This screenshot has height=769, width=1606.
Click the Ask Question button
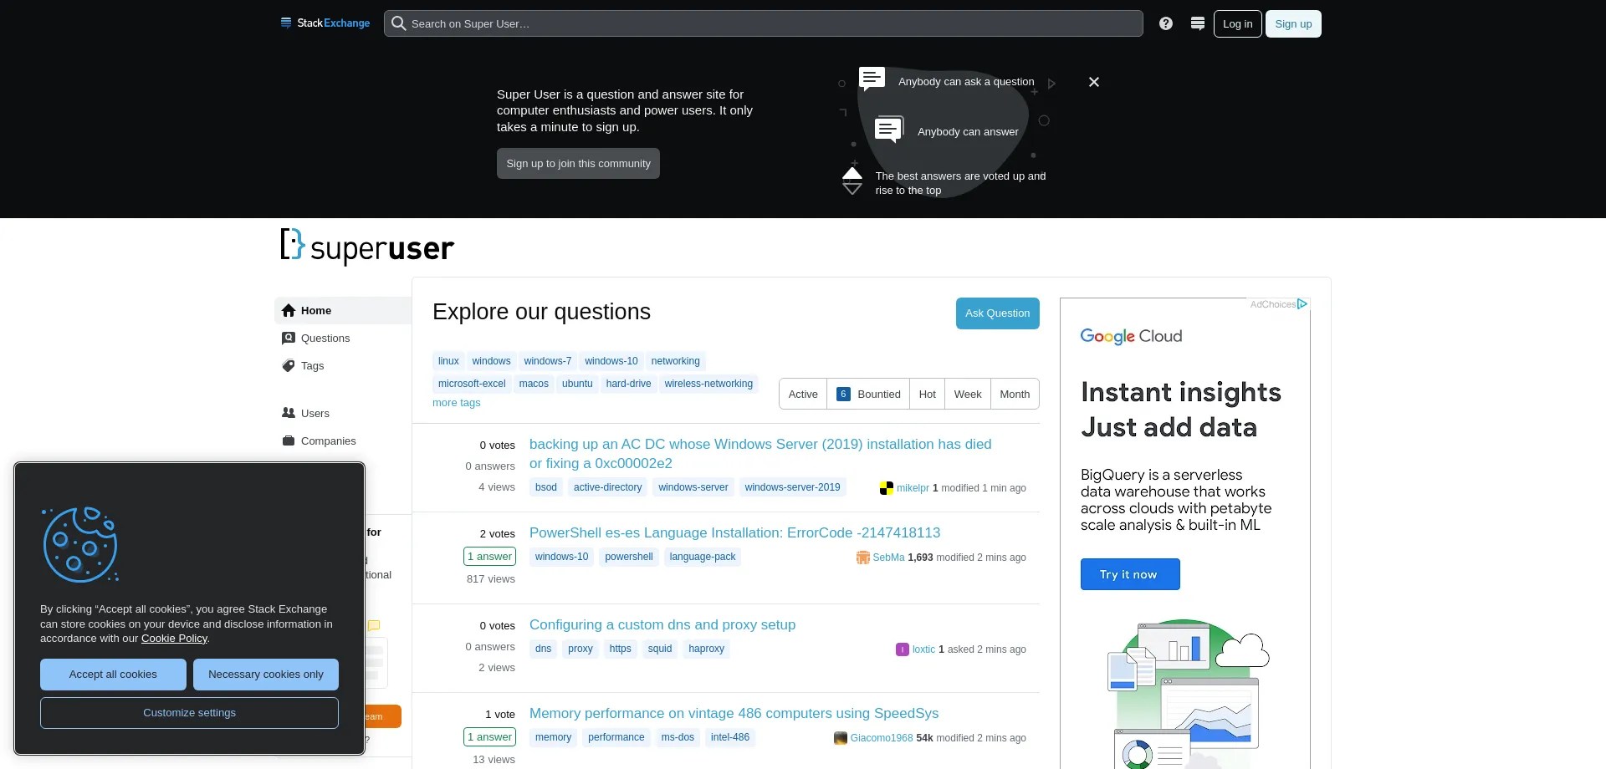[998, 313]
